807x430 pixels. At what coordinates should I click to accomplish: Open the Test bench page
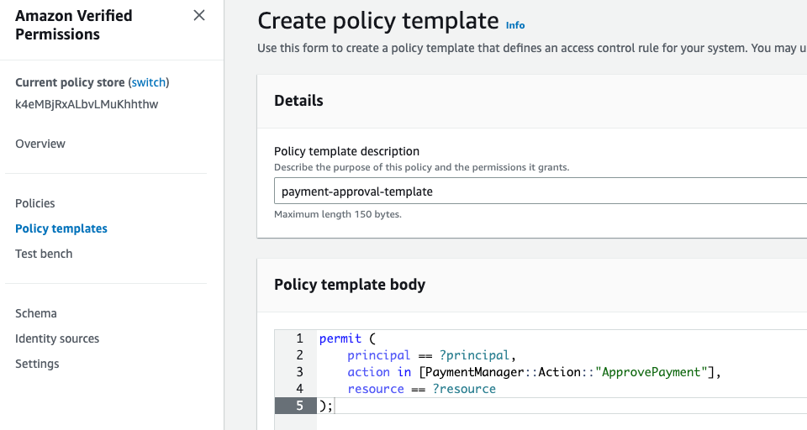click(x=44, y=254)
